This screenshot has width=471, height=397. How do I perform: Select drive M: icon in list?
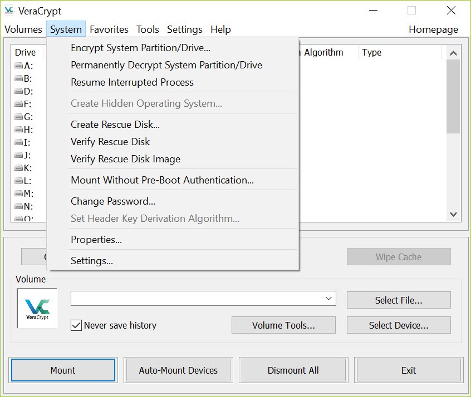[x=18, y=193]
